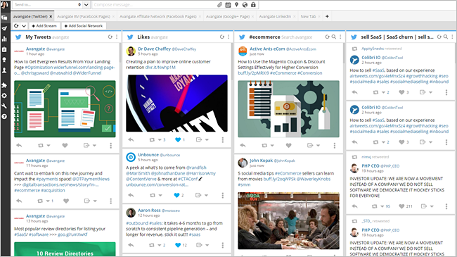Image resolution: width=457 pixels, height=257 pixels.
Task: Open Settings gear icon in sidebar
Action: click(x=4, y=96)
